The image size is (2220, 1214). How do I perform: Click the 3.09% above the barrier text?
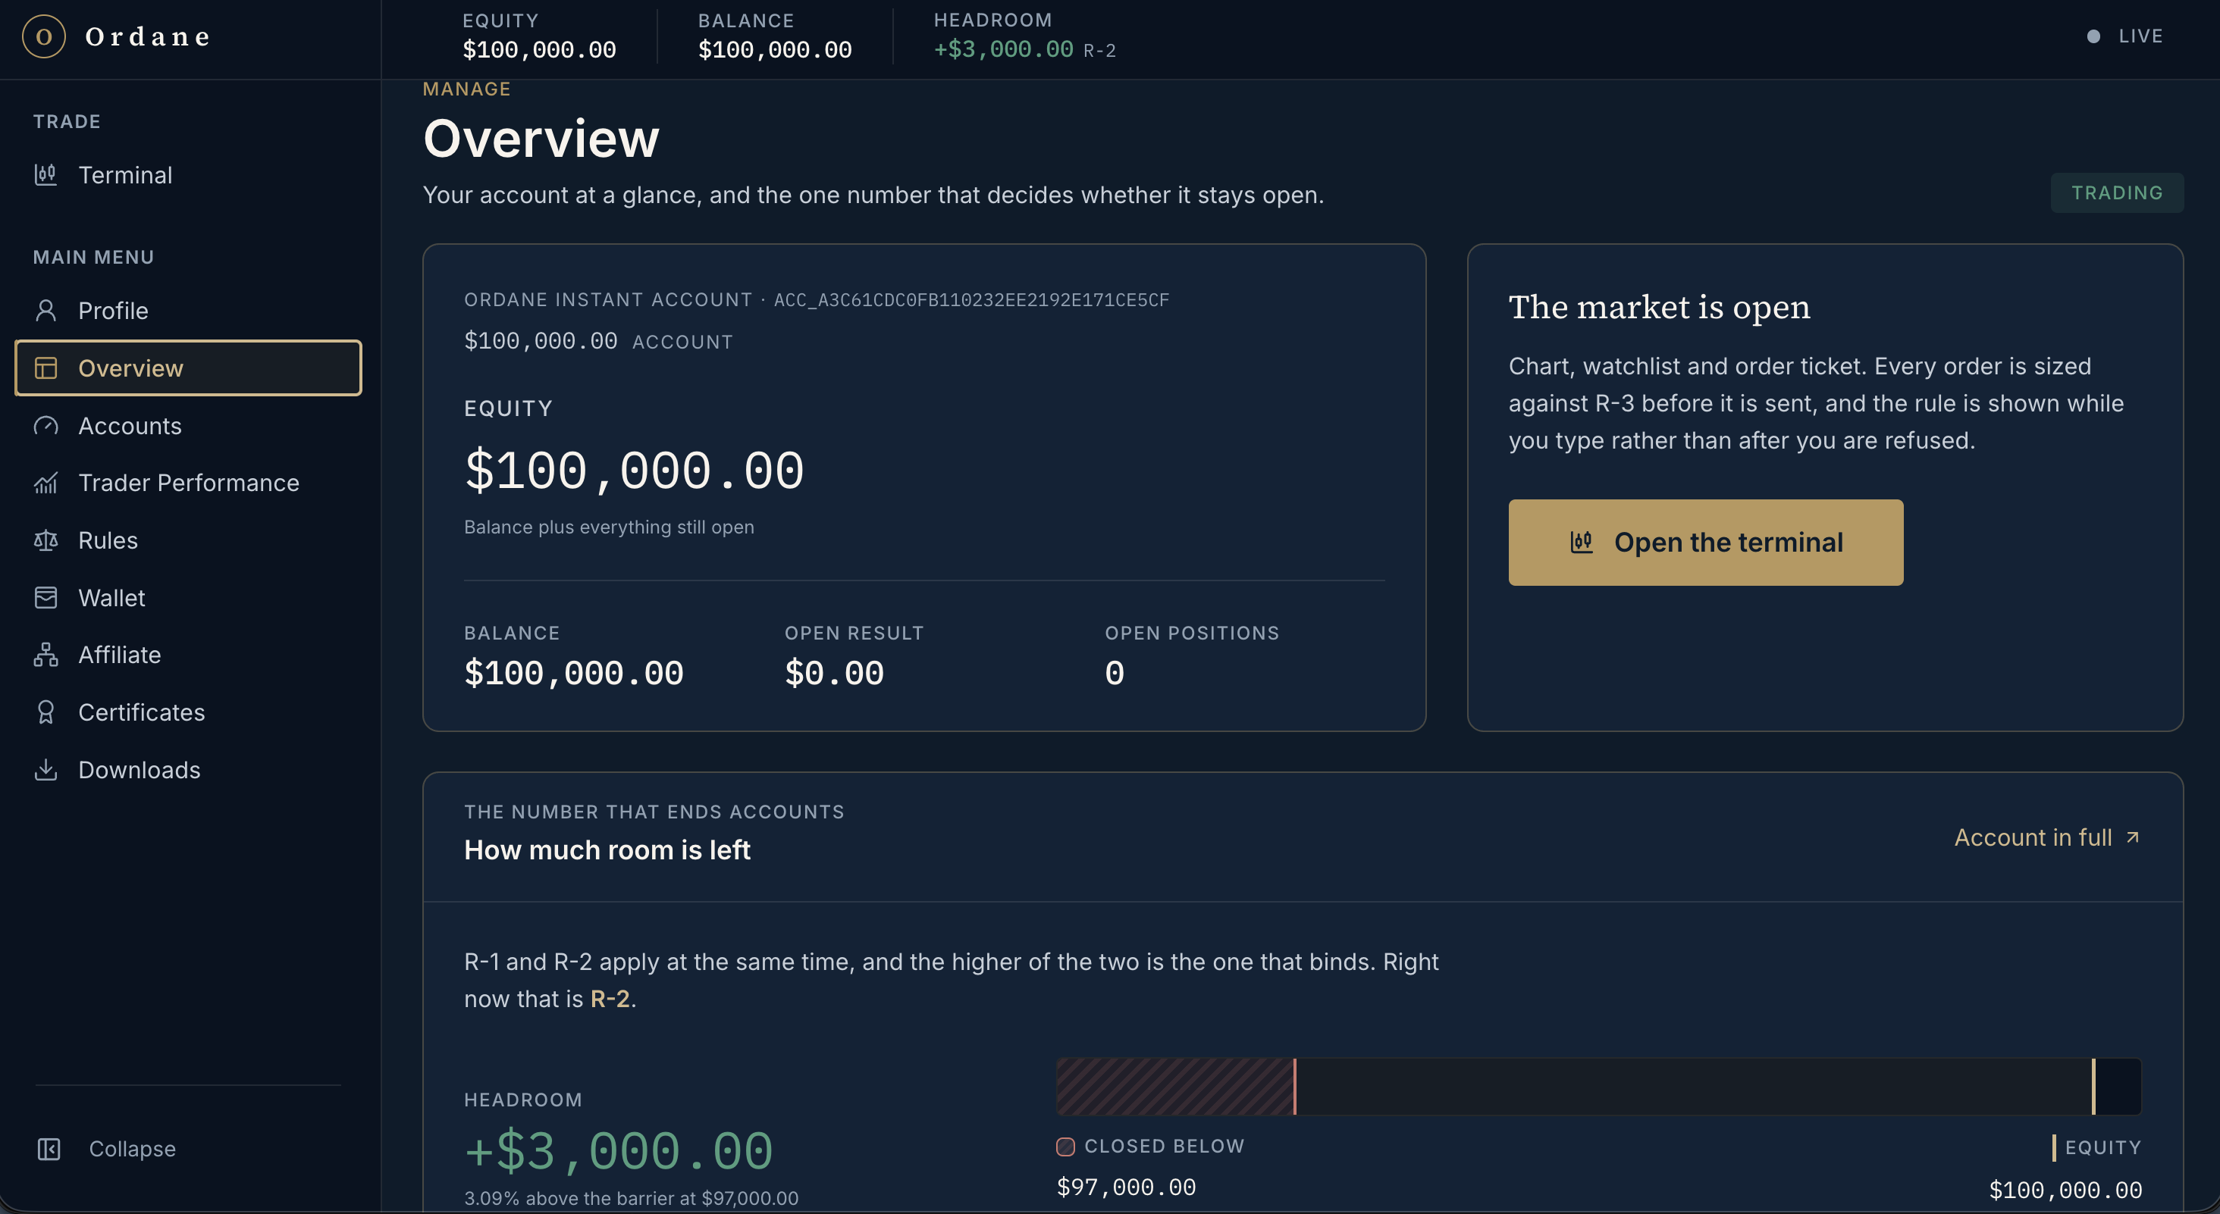point(632,1199)
